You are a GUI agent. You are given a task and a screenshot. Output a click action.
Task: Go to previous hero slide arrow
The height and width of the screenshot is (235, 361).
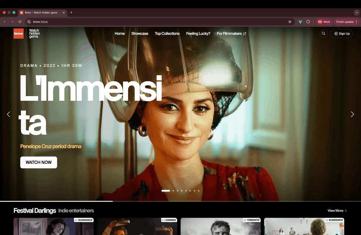8,114
